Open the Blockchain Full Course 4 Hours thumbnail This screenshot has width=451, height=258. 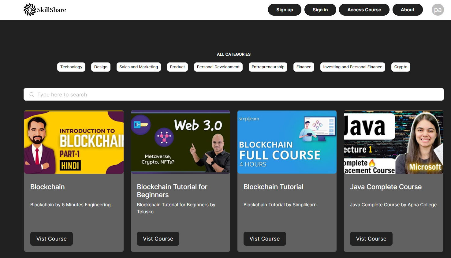point(287,142)
